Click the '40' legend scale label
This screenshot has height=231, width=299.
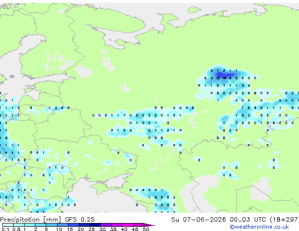124,229
